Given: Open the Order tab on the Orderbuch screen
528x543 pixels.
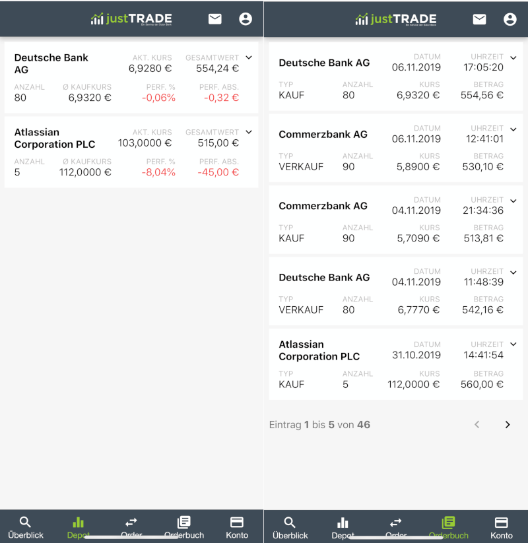Looking at the screenshot, I should 395,528.
